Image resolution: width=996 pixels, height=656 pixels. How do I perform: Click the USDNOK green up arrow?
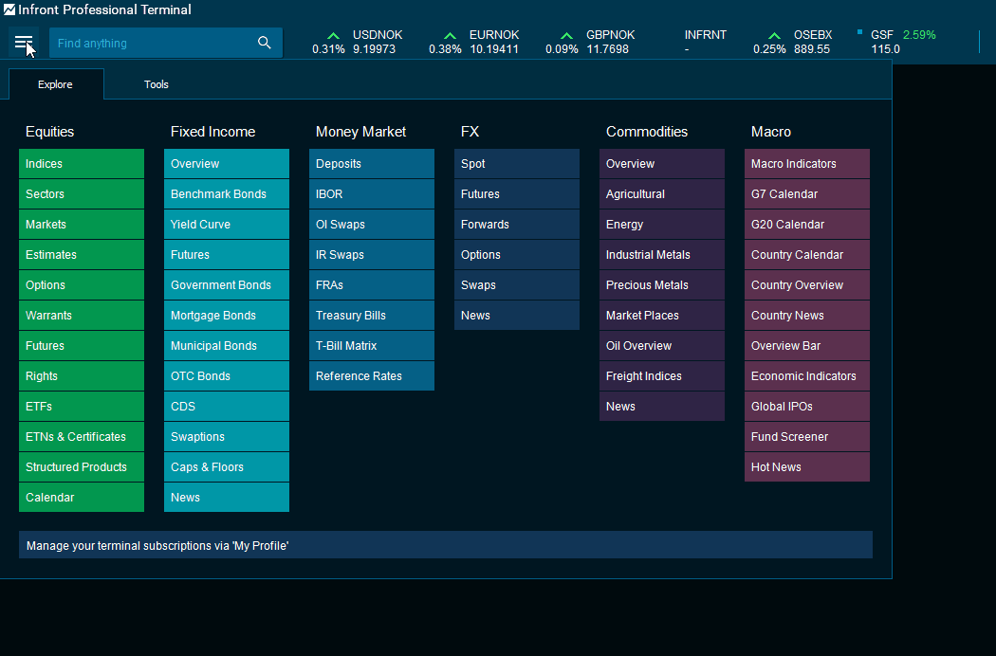[333, 36]
